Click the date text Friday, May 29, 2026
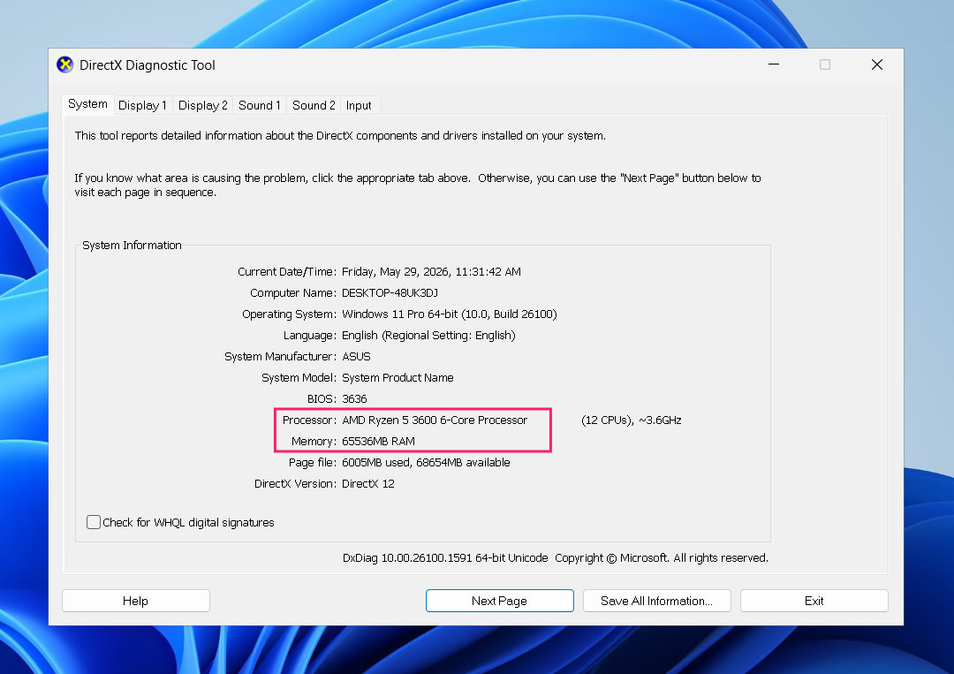 click(x=396, y=271)
